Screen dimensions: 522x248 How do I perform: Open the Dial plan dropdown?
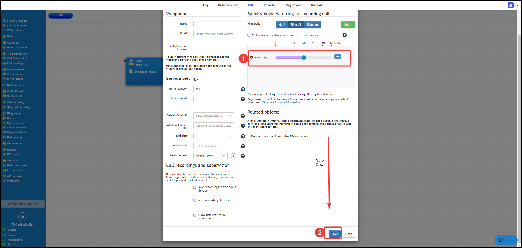point(214,136)
